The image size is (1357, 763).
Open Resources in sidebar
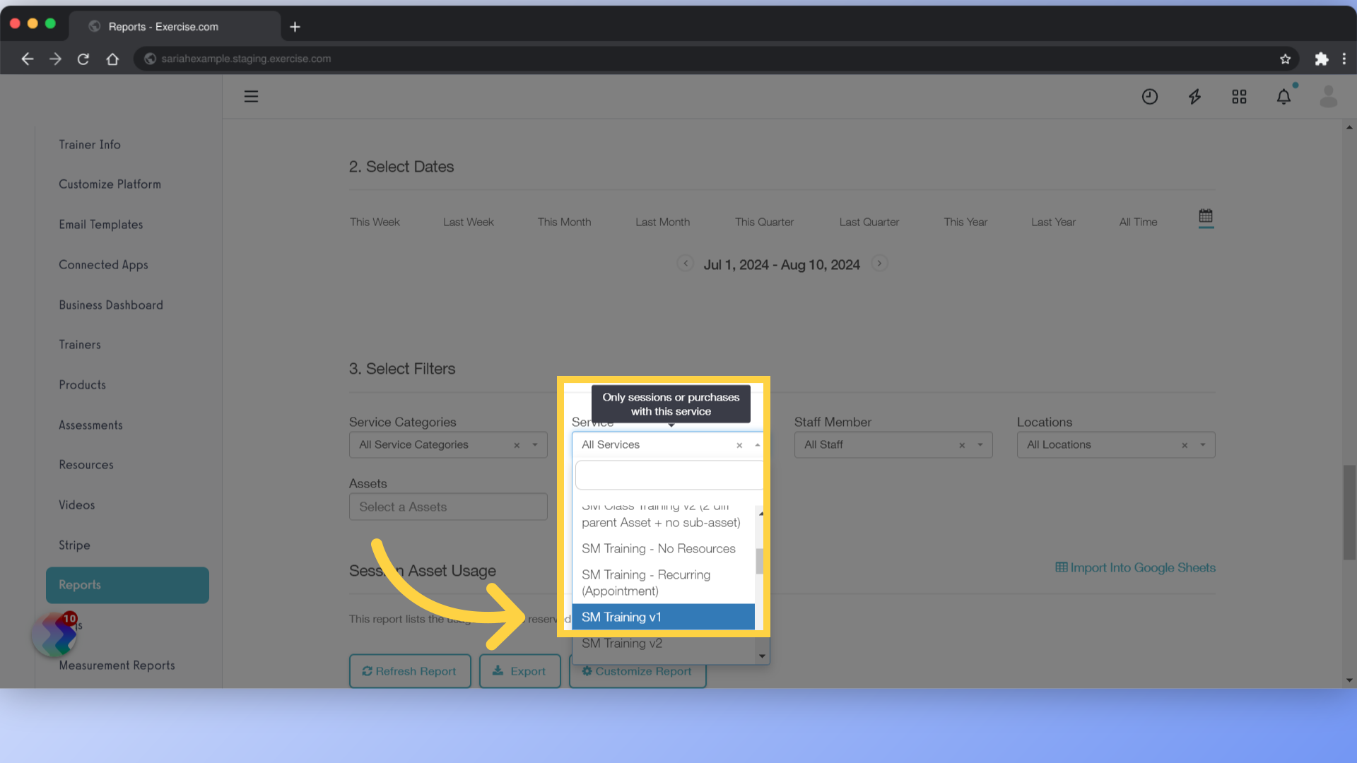coord(86,464)
